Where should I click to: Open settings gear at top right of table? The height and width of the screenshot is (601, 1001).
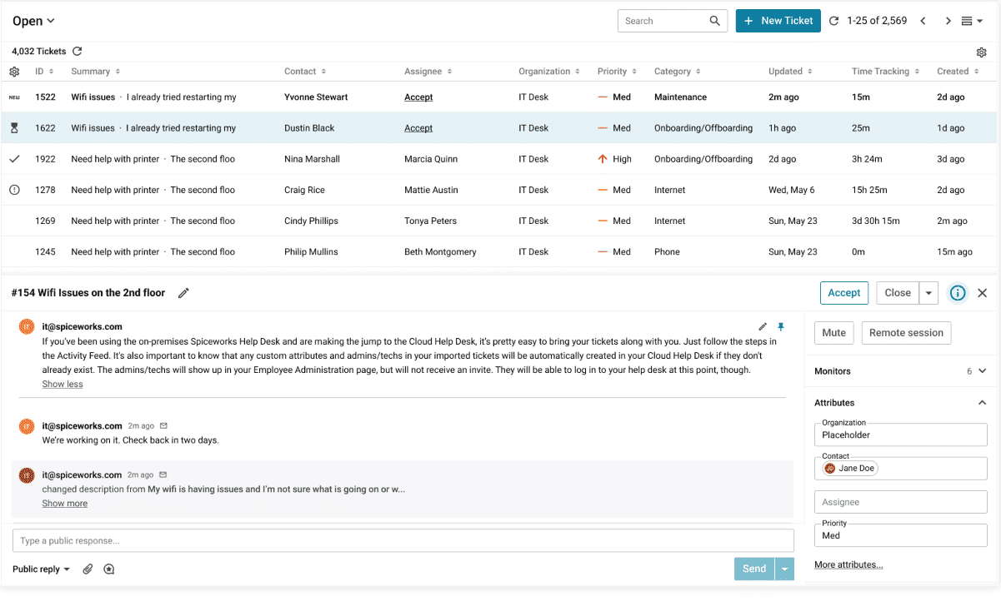982,52
